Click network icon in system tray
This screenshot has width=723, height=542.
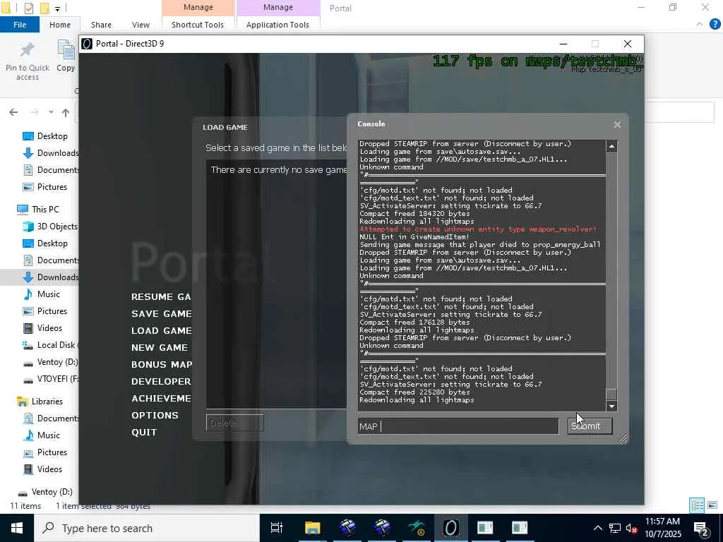tap(615, 528)
